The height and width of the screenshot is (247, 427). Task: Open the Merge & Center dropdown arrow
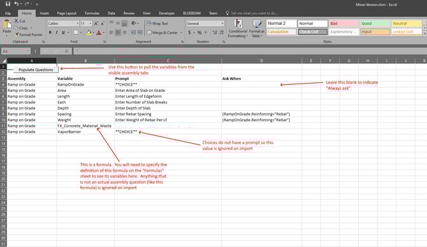pos(181,33)
